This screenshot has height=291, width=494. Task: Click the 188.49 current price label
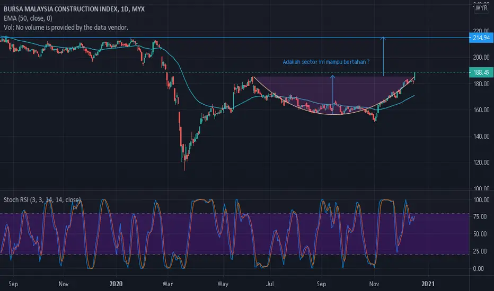pyautogui.click(x=481, y=72)
